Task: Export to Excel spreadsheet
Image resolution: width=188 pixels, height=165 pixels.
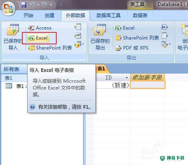Action: coord(125,28)
